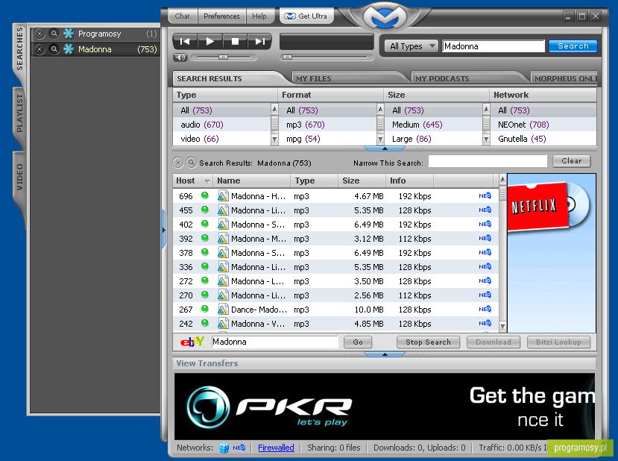This screenshot has height=461, width=618.
Task: Open the Chat menu
Action: [182, 16]
